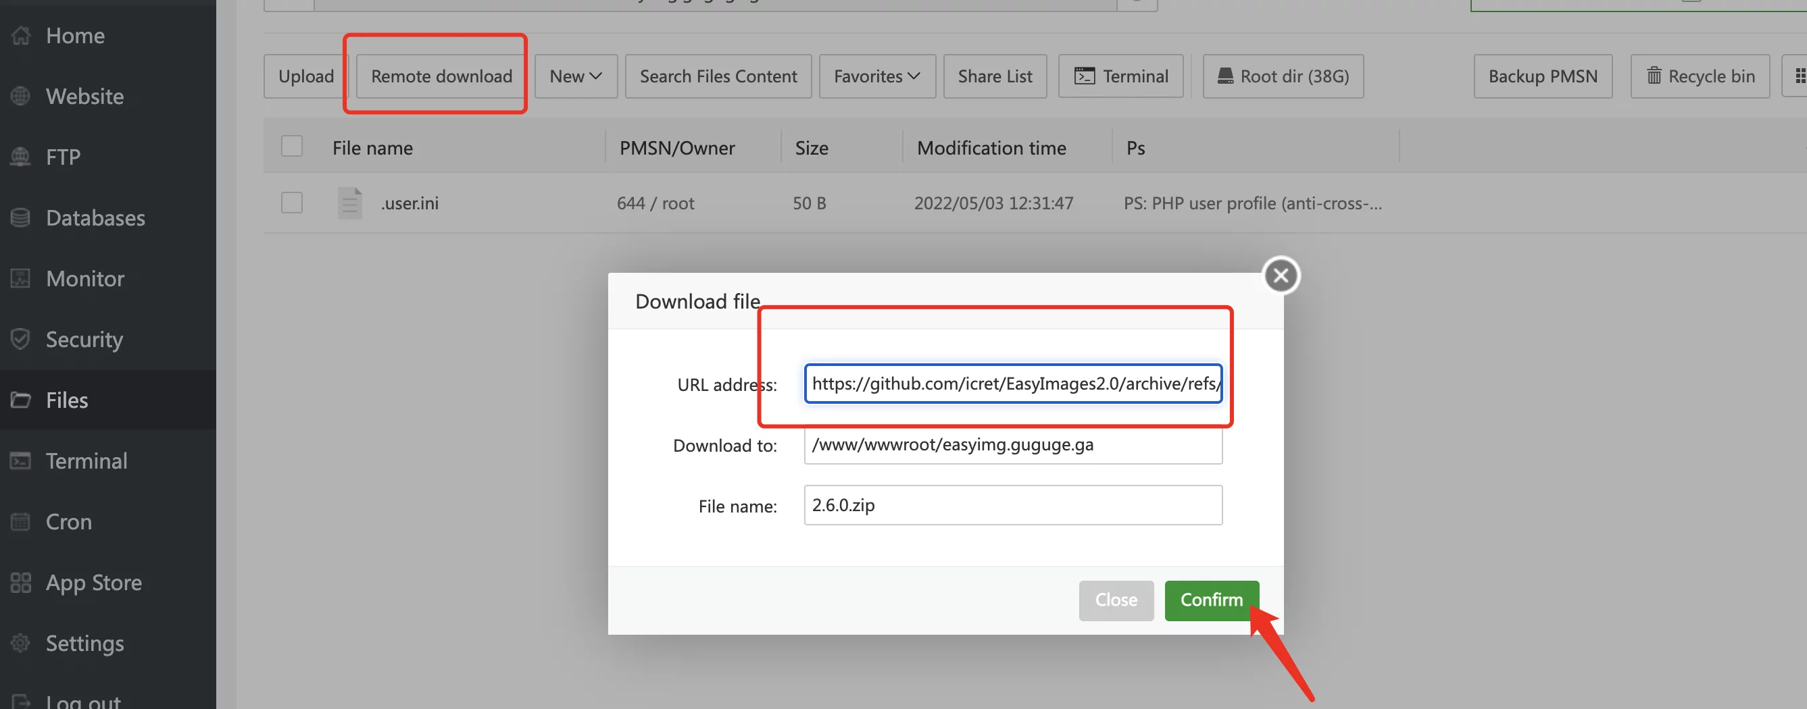This screenshot has height=709, width=1807.
Task: Open the App Store grid icon
Action: pyautogui.click(x=21, y=582)
